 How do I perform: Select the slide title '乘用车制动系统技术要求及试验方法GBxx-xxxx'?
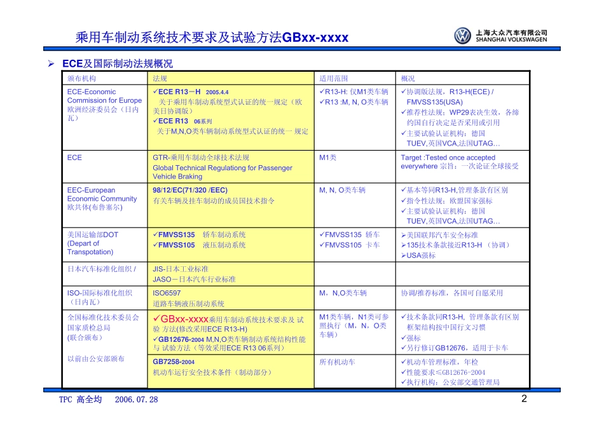pos(212,37)
